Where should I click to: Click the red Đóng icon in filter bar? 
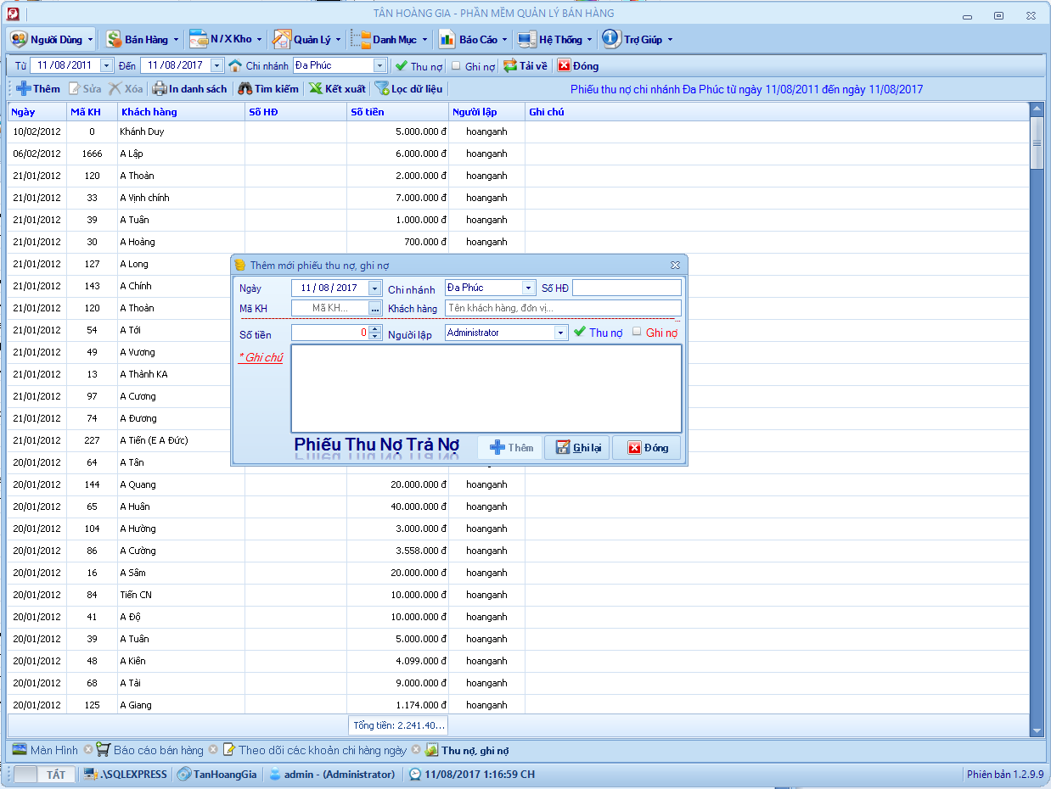(564, 65)
